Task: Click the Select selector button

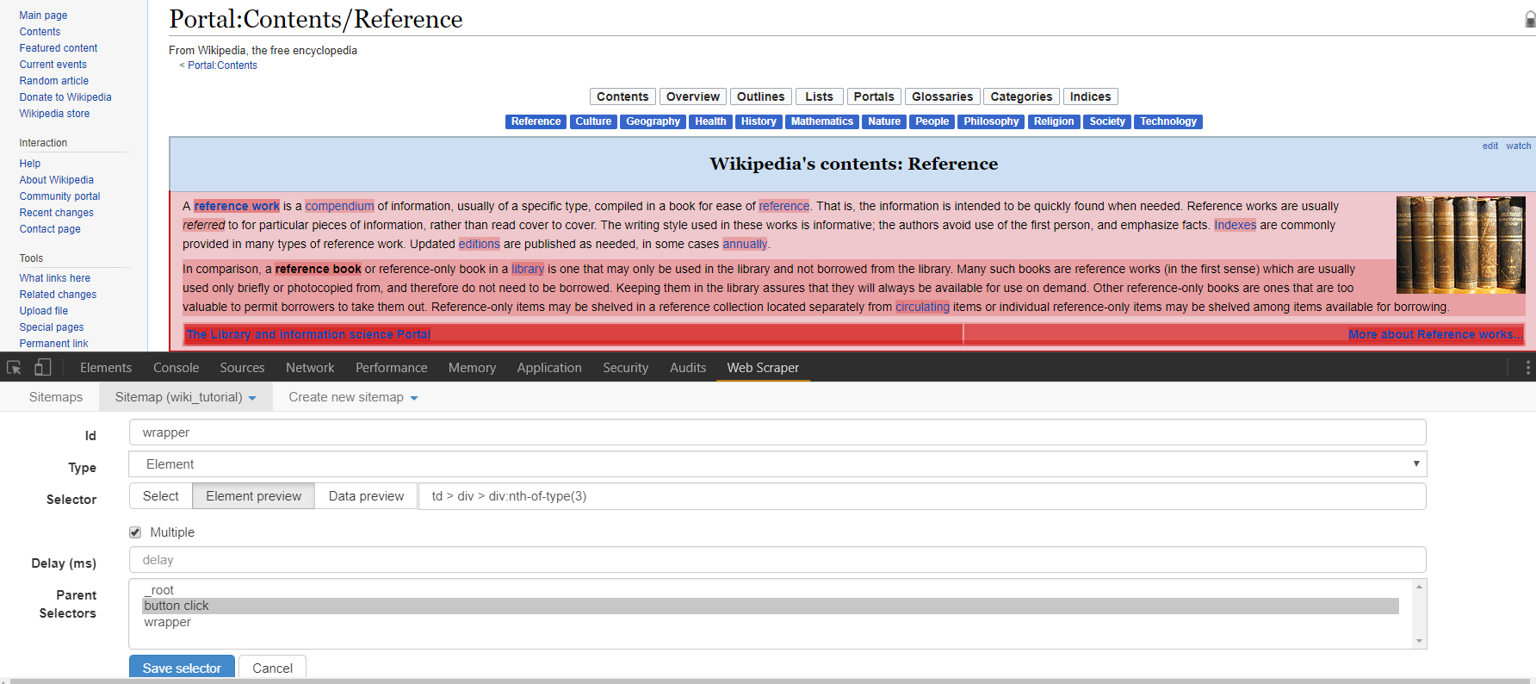Action: [161, 496]
